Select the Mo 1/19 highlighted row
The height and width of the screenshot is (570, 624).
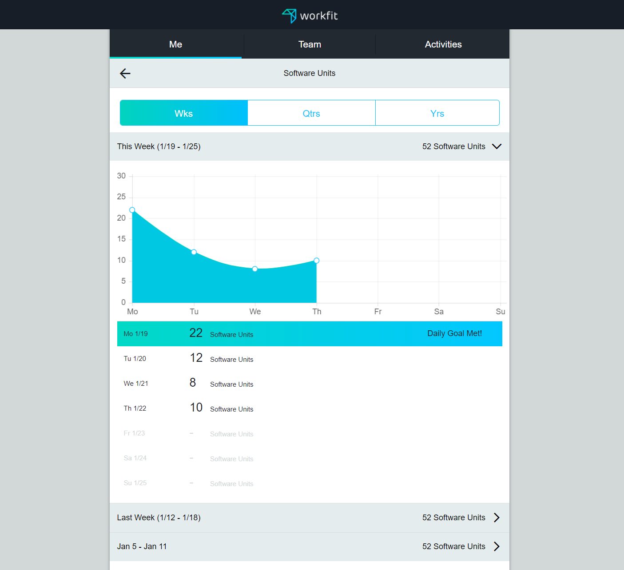coord(266,334)
